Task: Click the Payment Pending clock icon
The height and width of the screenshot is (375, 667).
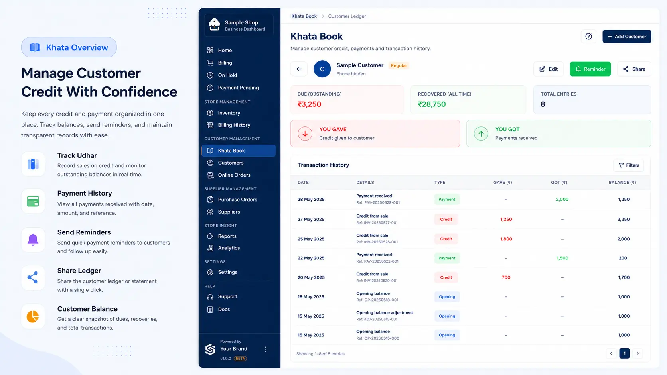Action: coord(210,88)
